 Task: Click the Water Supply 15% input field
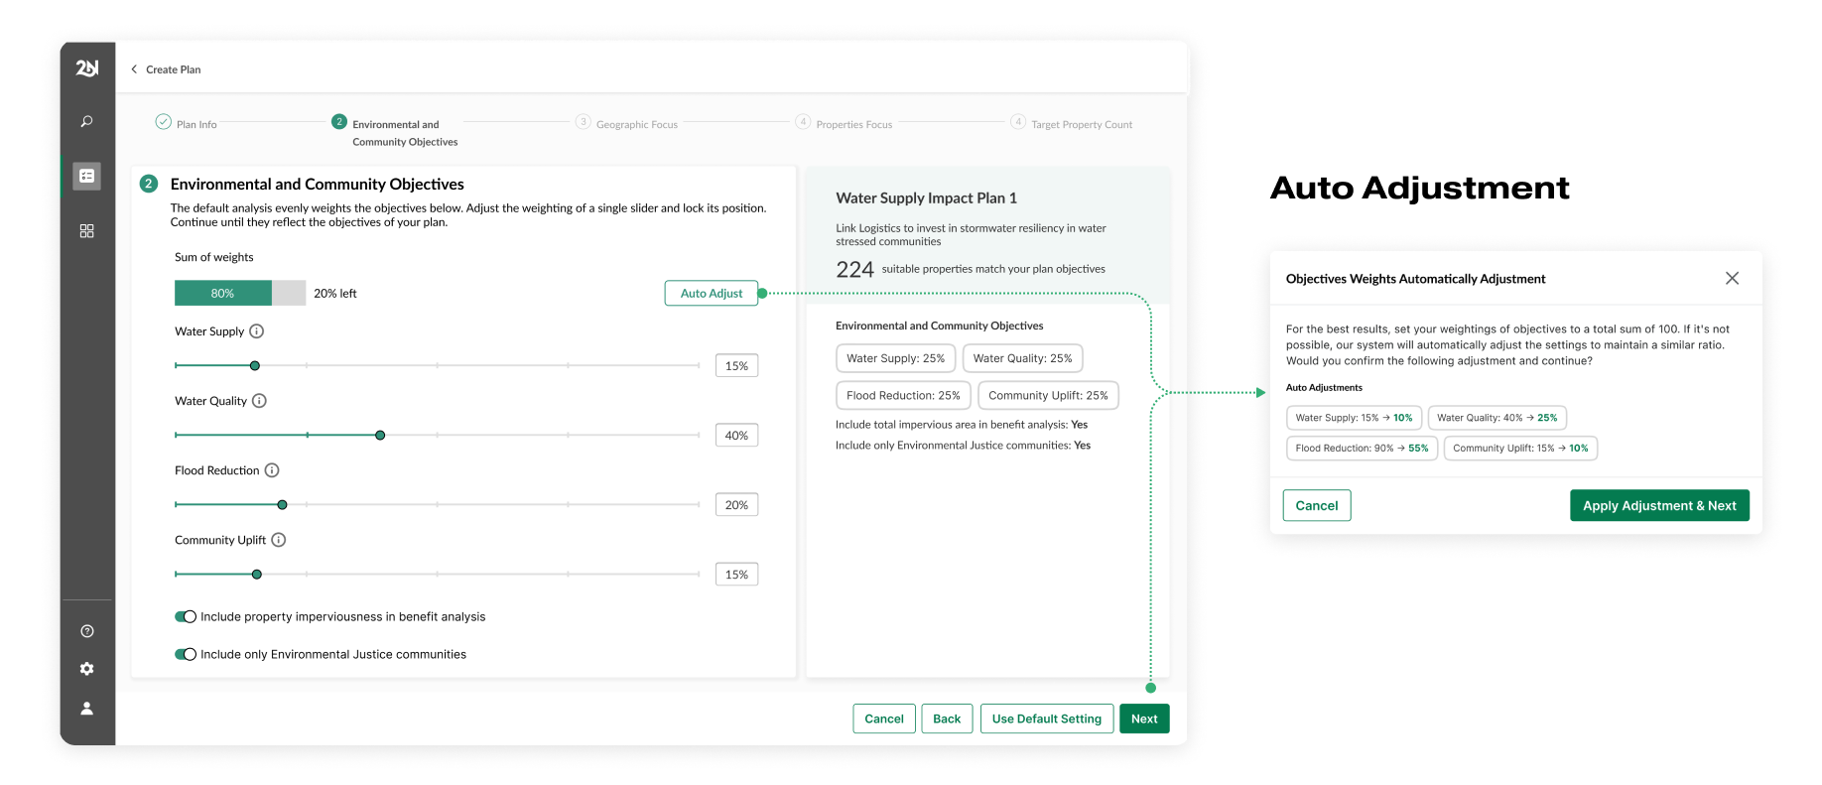click(736, 366)
